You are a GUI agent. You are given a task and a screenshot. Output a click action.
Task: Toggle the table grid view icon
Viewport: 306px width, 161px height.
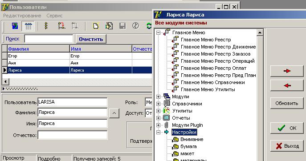coord(29,26)
